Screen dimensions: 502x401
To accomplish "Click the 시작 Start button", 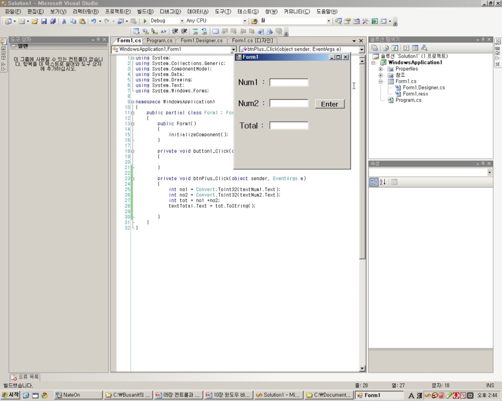I will click(10, 395).
